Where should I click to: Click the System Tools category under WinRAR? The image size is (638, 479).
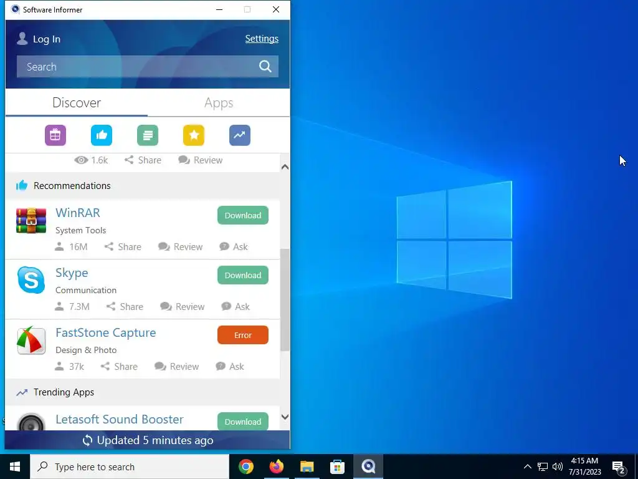point(80,231)
